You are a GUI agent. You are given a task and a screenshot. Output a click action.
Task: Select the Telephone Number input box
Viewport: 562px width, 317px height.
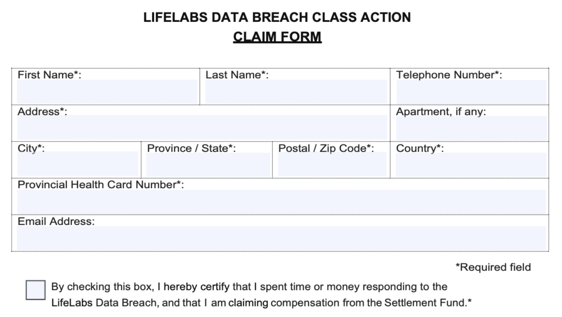[471, 92]
